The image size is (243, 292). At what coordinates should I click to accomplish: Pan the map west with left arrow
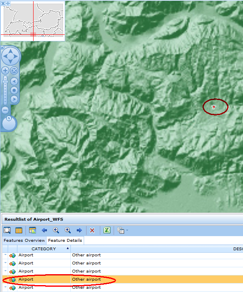click(x=5, y=56)
